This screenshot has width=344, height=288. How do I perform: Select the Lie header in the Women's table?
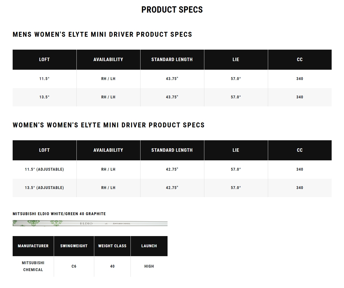(x=236, y=150)
